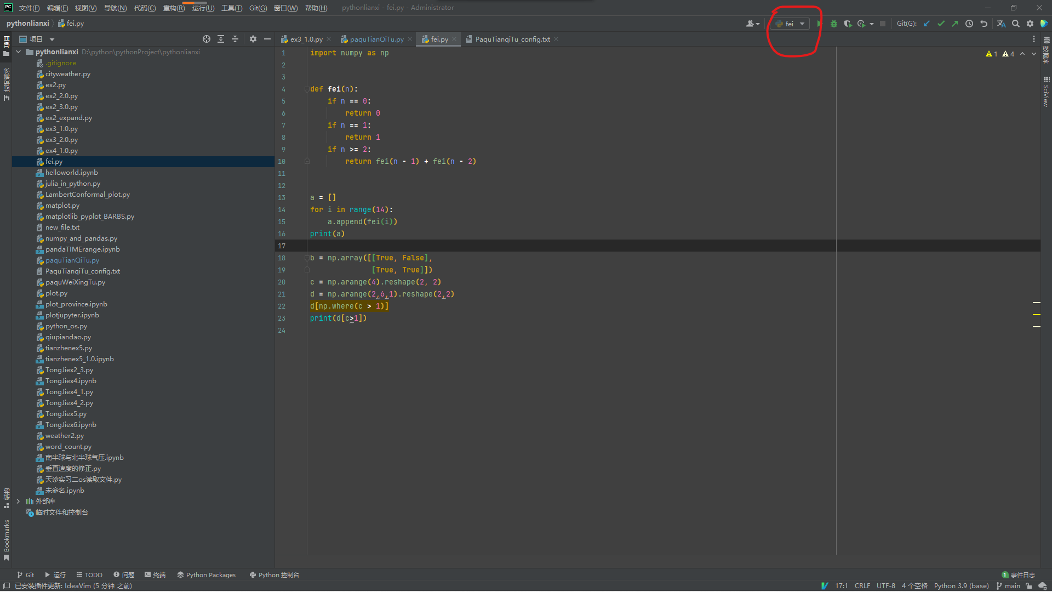Run the fei configuration with green play button

(x=819, y=24)
